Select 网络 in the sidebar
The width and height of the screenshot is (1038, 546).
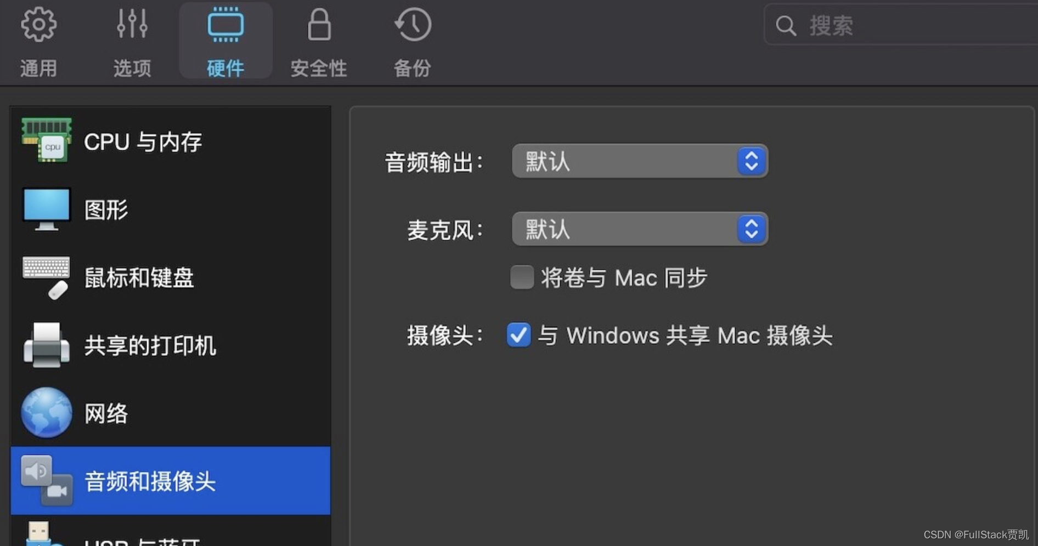171,413
